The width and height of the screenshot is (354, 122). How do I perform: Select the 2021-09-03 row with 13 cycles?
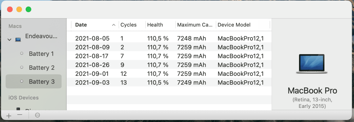(x=169, y=83)
